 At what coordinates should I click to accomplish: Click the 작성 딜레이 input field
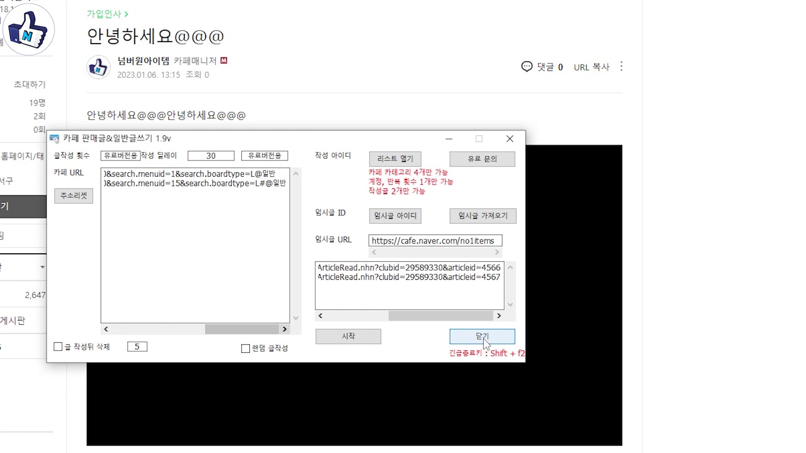[x=211, y=156]
